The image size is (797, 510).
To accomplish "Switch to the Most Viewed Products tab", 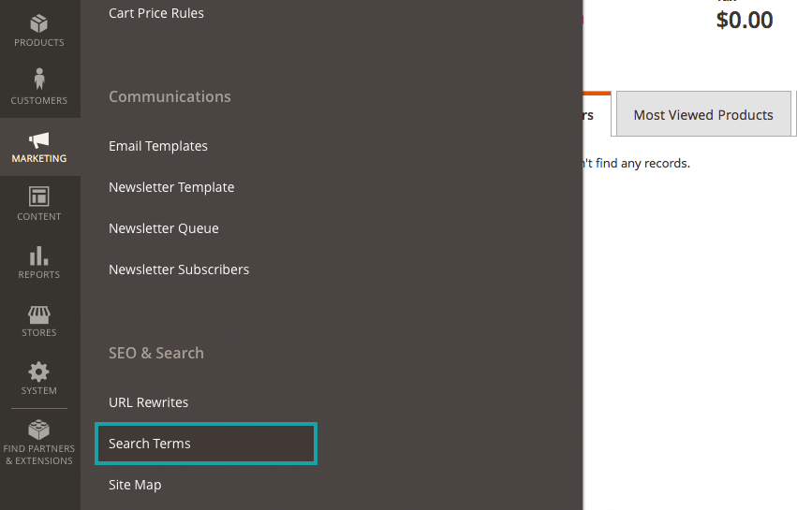I will pos(703,115).
